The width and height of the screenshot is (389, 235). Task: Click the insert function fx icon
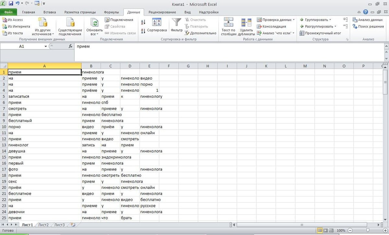click(70, 46)
